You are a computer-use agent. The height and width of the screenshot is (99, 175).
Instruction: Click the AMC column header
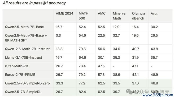click(x=102, y=13)
